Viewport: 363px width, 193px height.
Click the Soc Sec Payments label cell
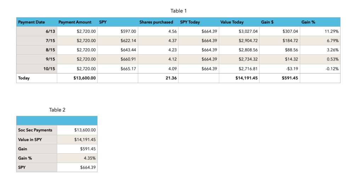[35, 130]
